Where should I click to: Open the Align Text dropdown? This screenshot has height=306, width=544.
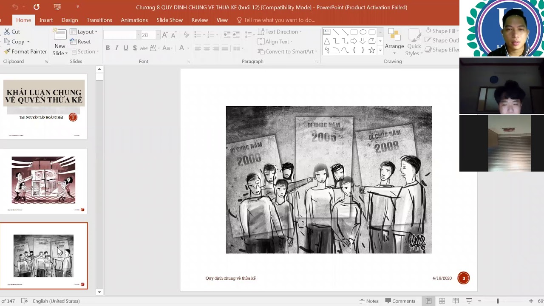point(275,42)
